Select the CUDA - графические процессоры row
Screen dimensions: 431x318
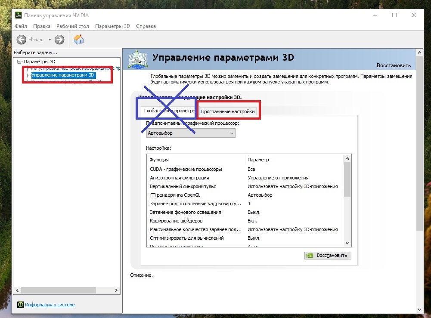point(245,169)
